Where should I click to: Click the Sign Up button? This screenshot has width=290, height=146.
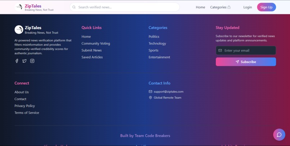click(266, 7)
